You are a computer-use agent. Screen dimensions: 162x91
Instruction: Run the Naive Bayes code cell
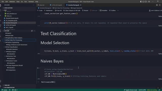point(38,68)
